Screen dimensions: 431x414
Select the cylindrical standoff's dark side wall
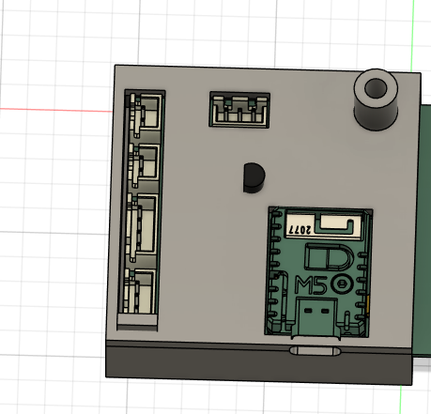(376, 117)
